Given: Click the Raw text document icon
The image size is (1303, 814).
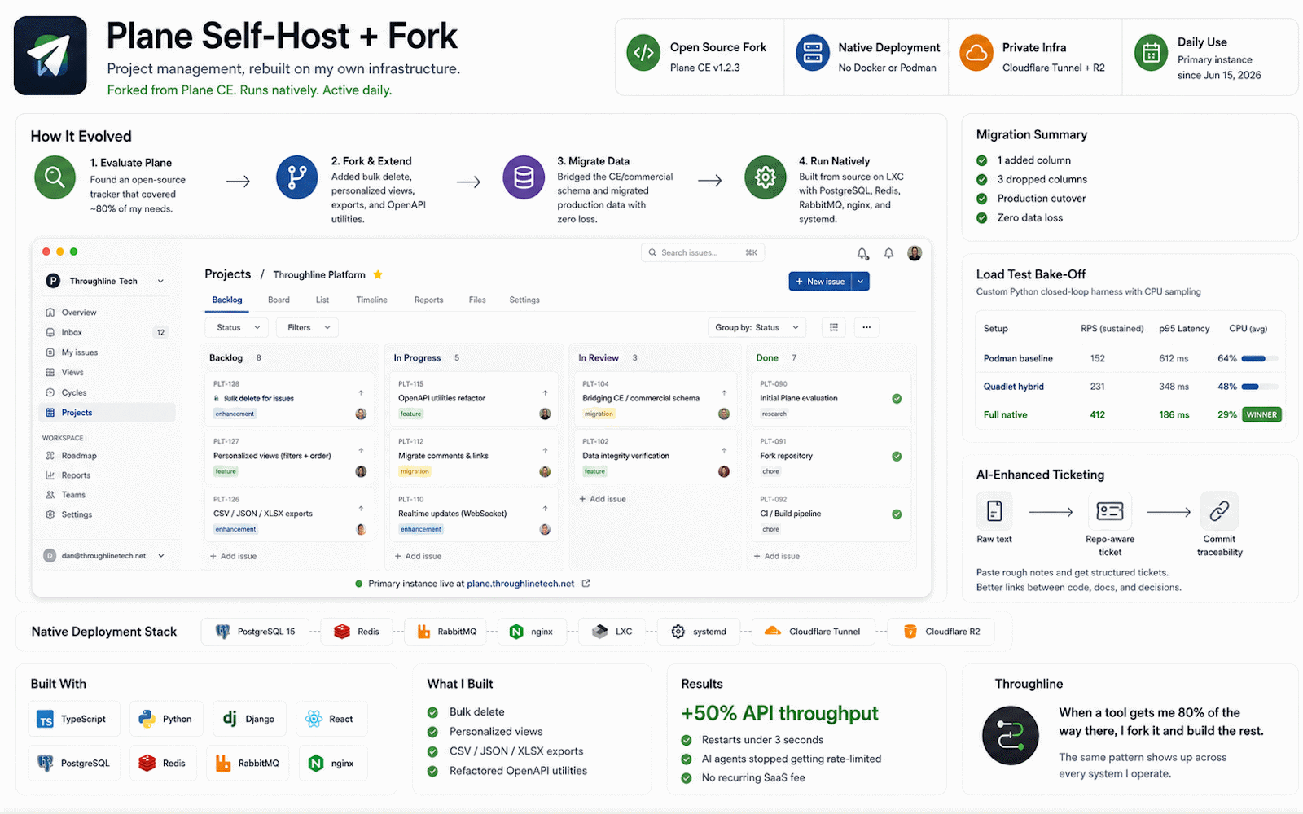Looking at the screenshot, I should (994, 511).
